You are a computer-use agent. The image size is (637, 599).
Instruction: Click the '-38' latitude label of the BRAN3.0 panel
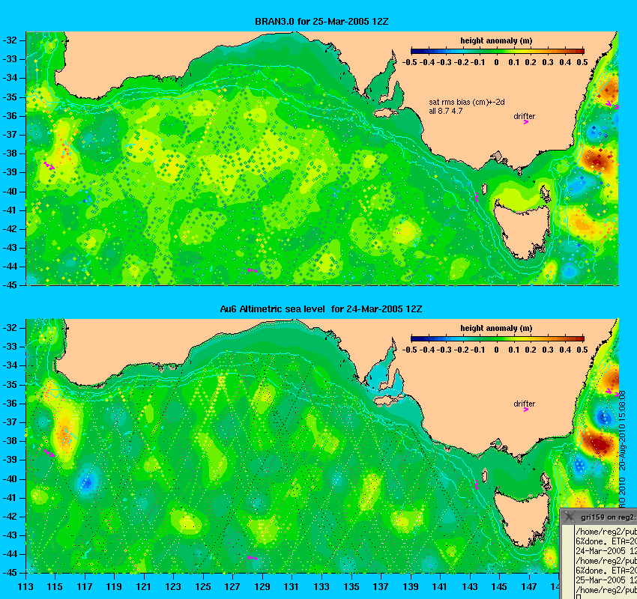[10, 153]
